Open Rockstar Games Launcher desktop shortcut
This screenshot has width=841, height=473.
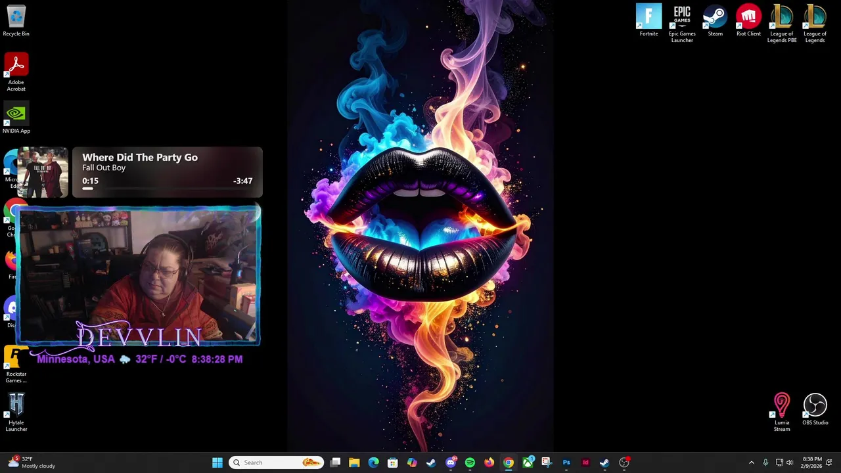coord(16,365)
